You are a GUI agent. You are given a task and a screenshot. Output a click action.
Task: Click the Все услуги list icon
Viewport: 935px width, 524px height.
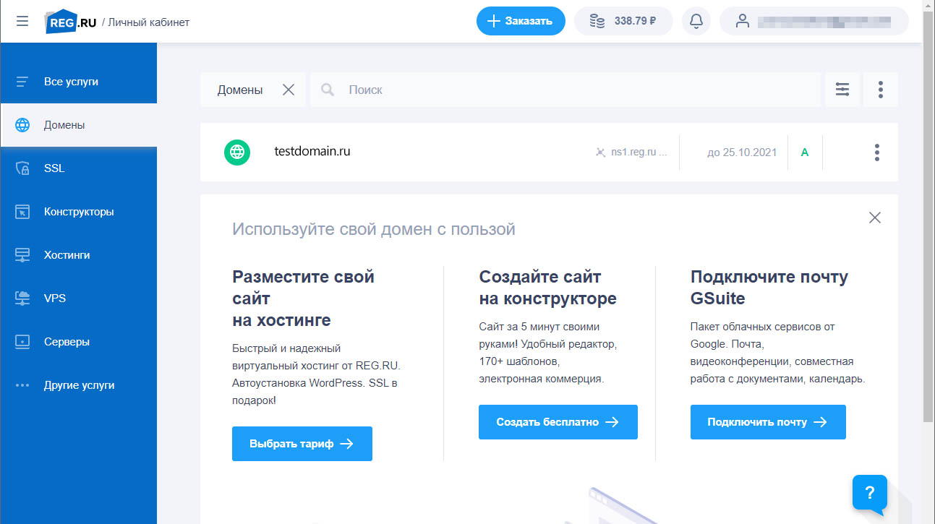(x=22, y=82)
